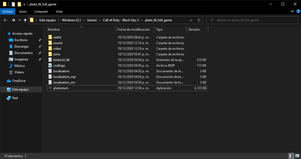Open the Compartir ribbon tab

(x=41, y=12)
